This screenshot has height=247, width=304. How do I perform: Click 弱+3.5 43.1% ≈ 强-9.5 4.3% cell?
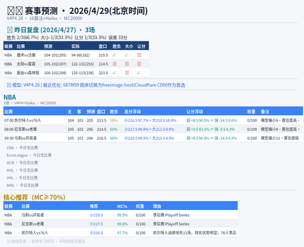(210, 130)
